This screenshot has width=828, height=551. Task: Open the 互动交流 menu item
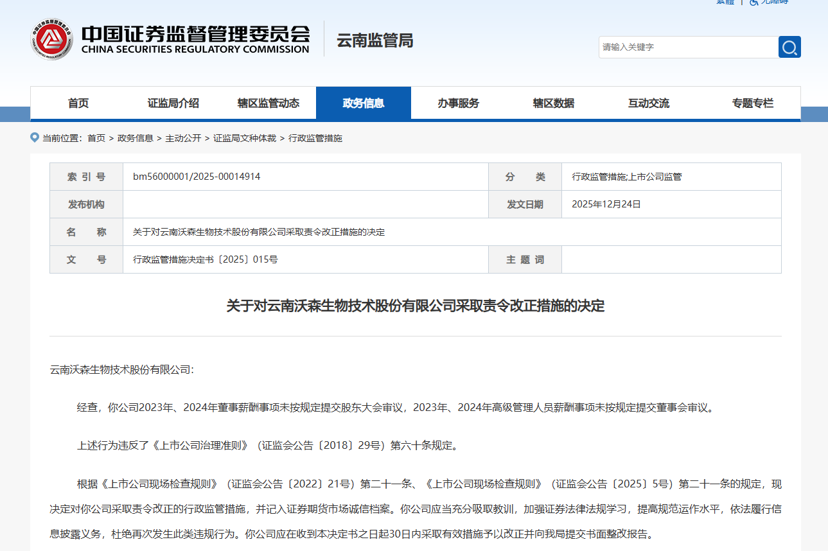click(649, 103)
